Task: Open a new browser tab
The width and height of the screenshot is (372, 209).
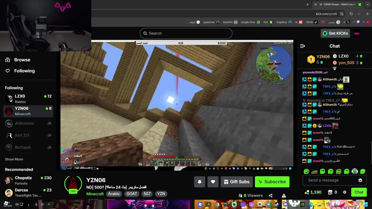Action: (307, 4)
